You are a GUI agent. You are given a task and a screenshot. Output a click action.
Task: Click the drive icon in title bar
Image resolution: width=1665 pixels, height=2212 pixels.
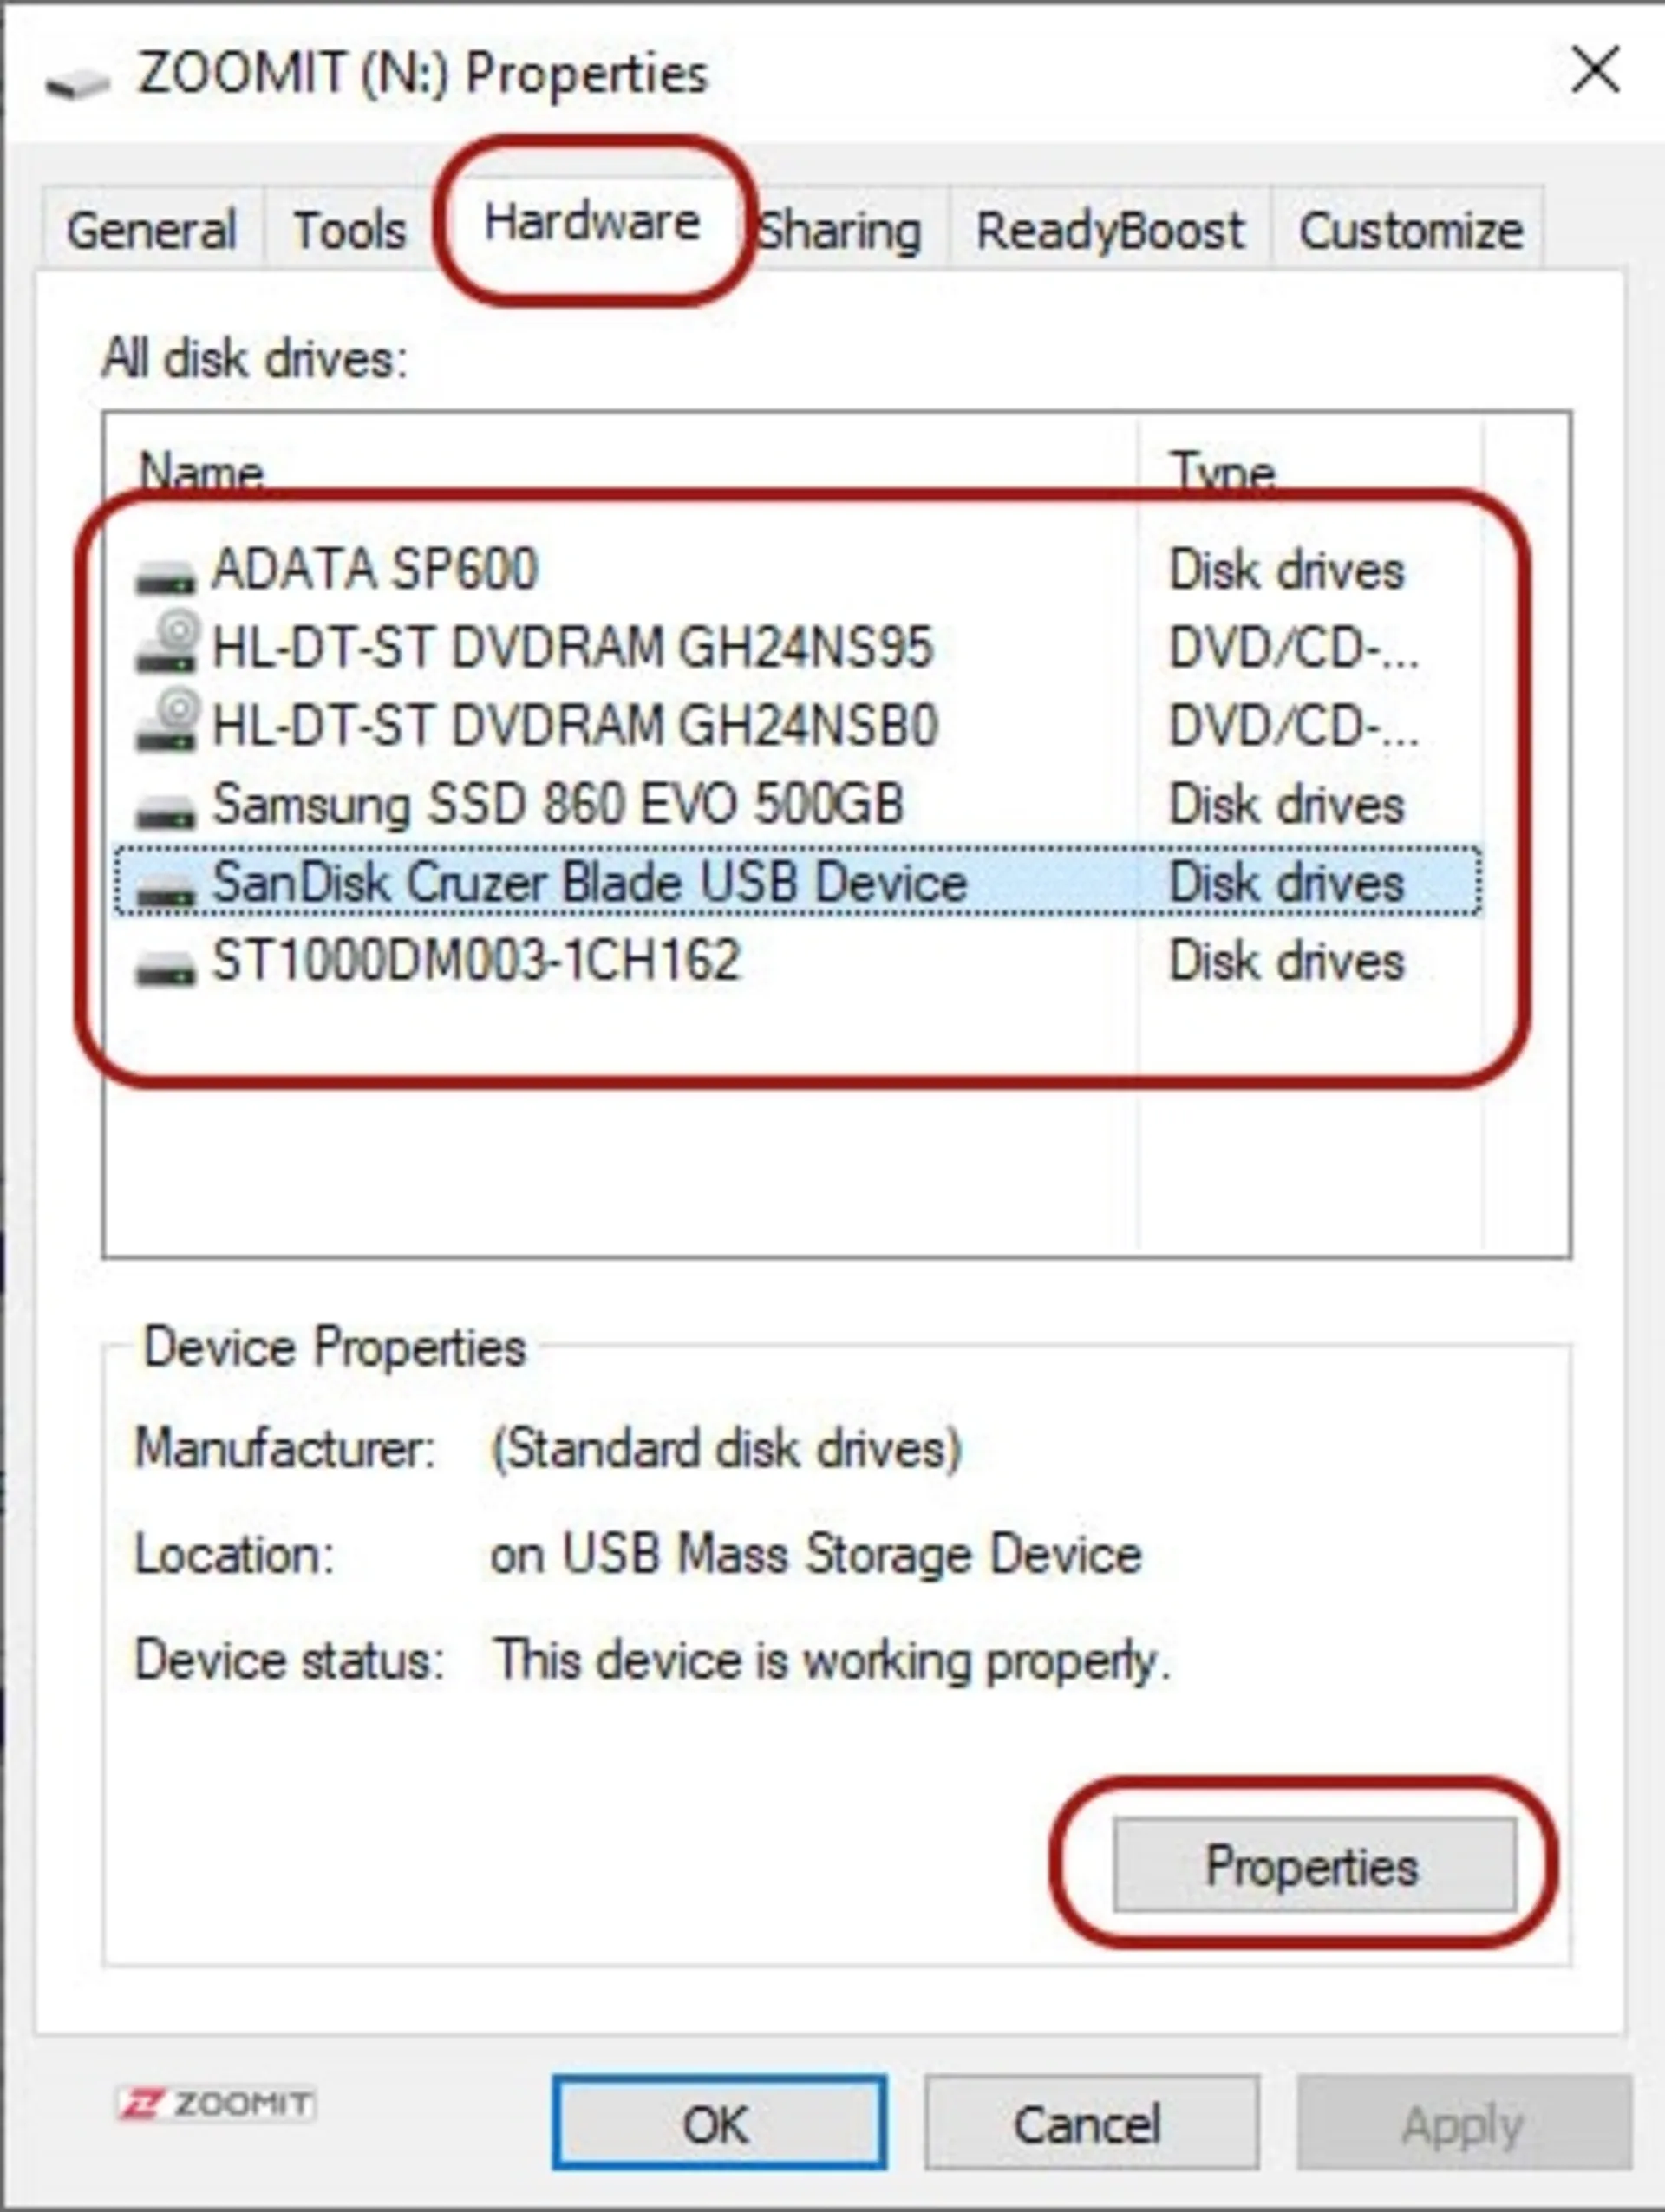(78, 82)
